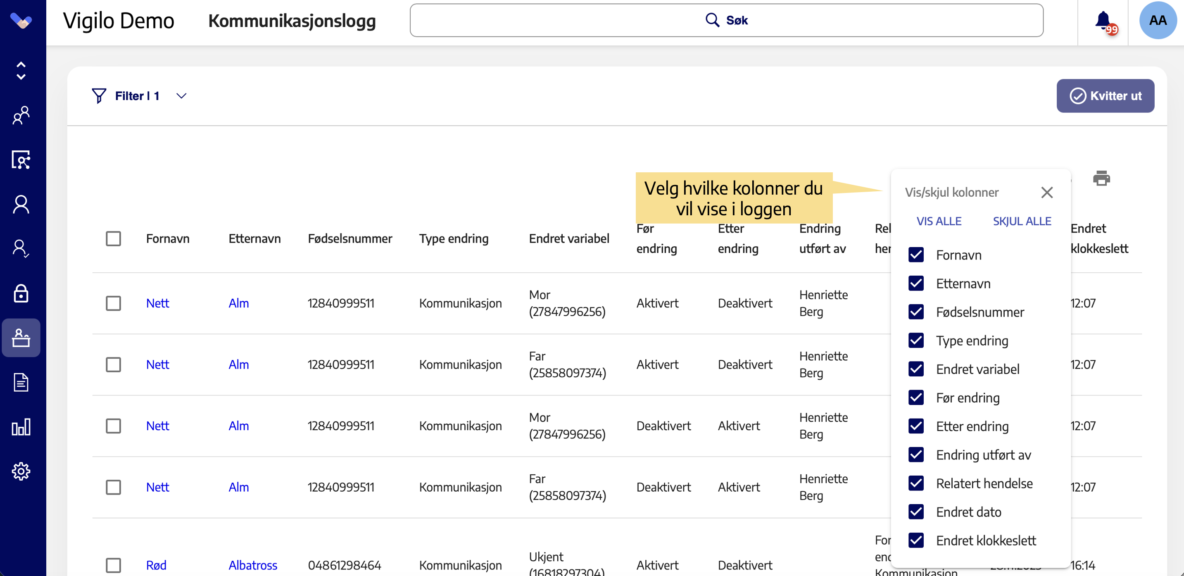This screenshot has width=1184, height=576.
Task: Close the Vis/skjul kolonner panel
Action: pos(1046,192)
